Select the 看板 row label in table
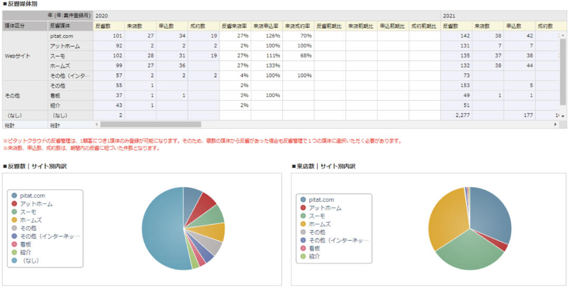The image size is (574, 287). click(70, 95)
